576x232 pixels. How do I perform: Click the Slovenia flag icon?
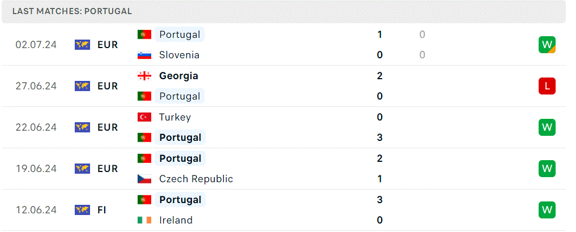pyautogui.click(x=144, y=55)
